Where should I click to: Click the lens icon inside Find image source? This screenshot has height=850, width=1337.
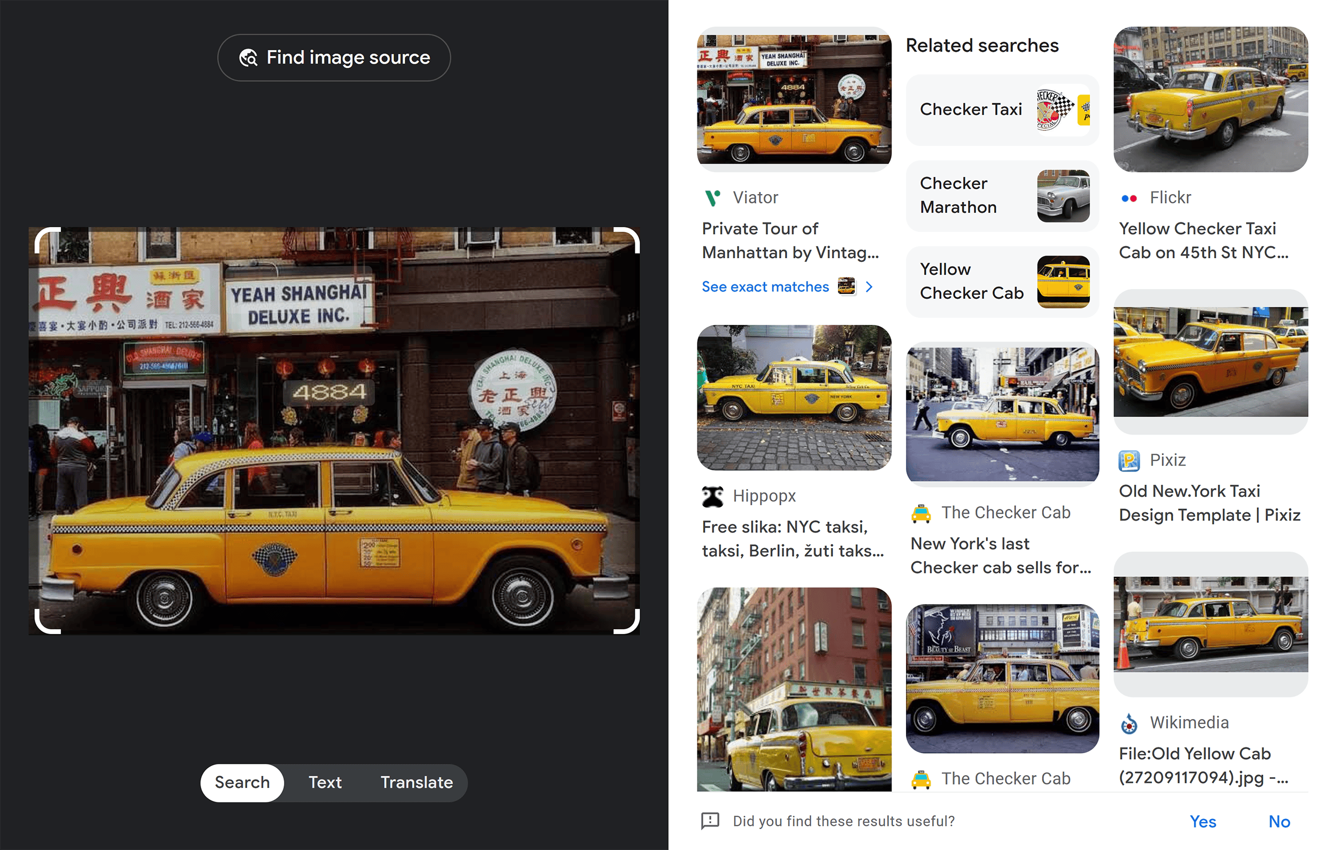tap(248, 57)
